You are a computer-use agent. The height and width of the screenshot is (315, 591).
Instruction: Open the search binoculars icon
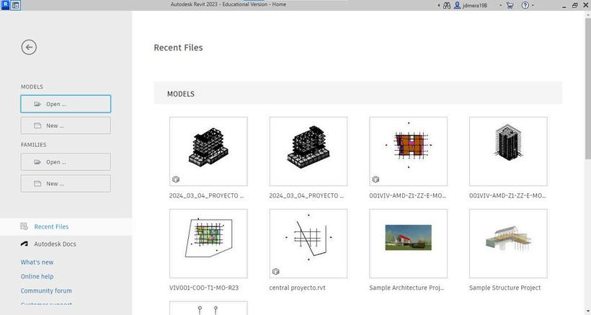[447, 5]
